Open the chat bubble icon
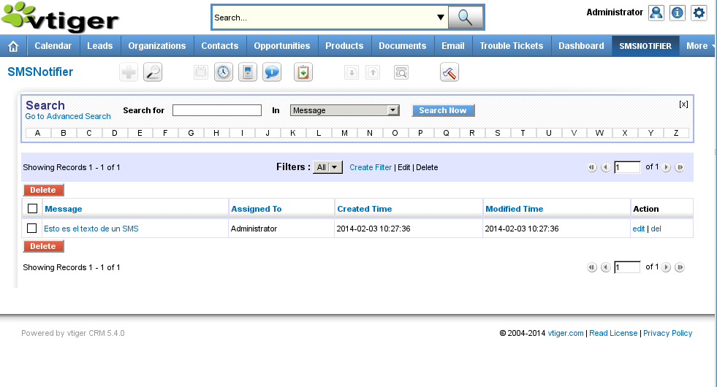 (272, 72)
